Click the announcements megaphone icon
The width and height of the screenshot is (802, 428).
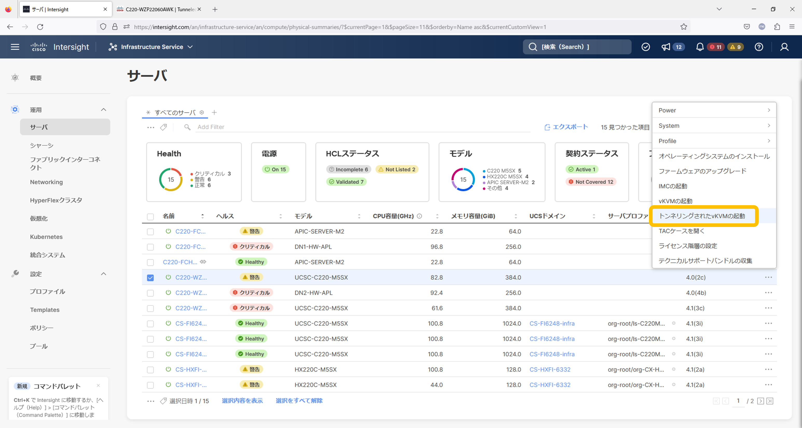pyautogui.click(x=665, y=47)
